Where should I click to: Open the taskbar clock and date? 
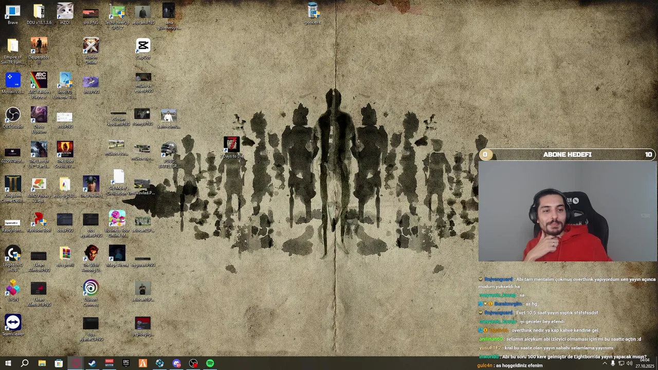645,363
